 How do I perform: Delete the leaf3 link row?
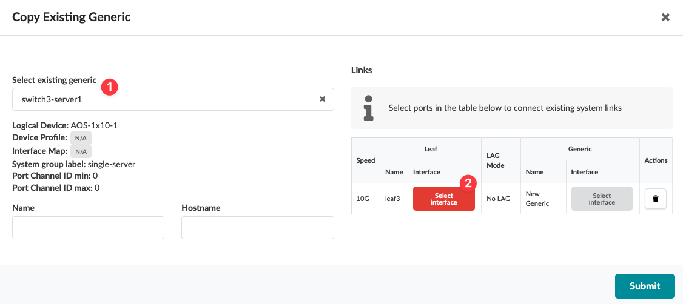click(655, 199)
